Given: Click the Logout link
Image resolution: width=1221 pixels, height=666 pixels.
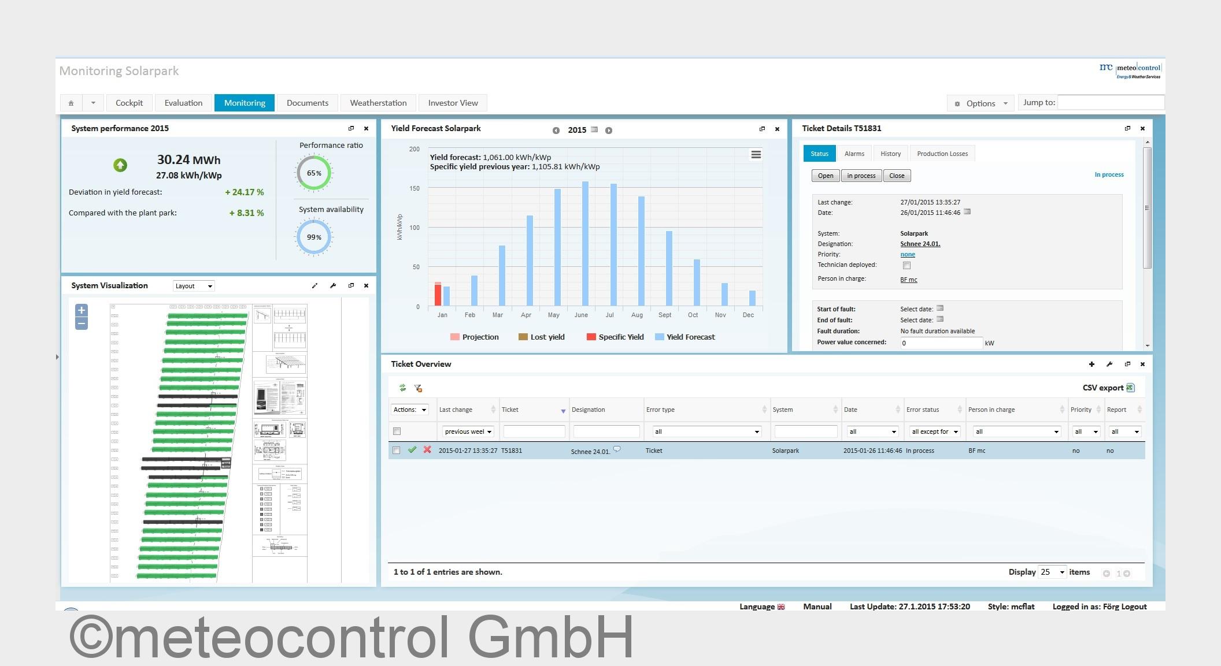Looking at the screenshot, I should (x=1134, y=607).
